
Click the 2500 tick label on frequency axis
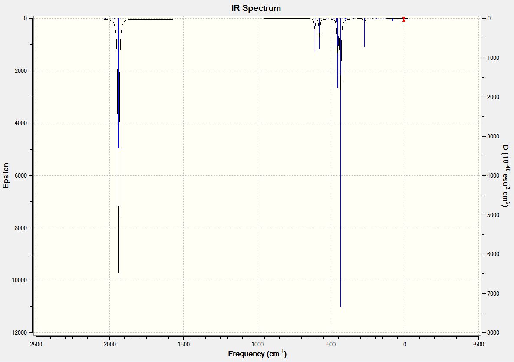[x=36, y=344]
